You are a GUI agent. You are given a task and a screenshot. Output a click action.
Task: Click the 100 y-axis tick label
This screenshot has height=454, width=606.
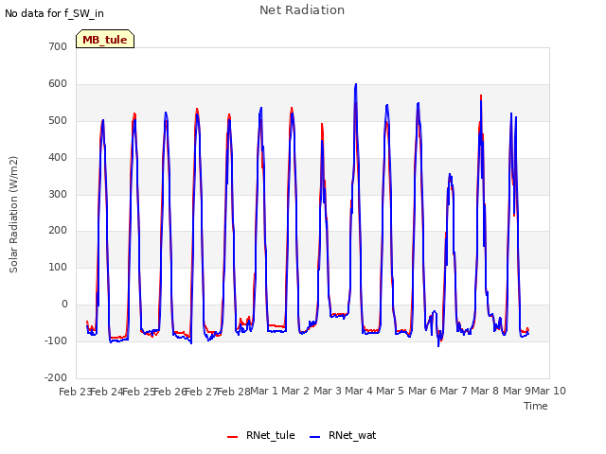(58, 267)
